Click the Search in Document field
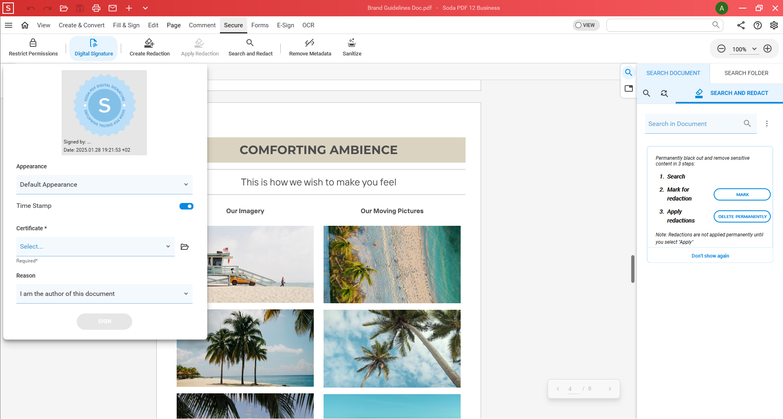Viewport: 783px width, 419px height. tap(694, 124)
